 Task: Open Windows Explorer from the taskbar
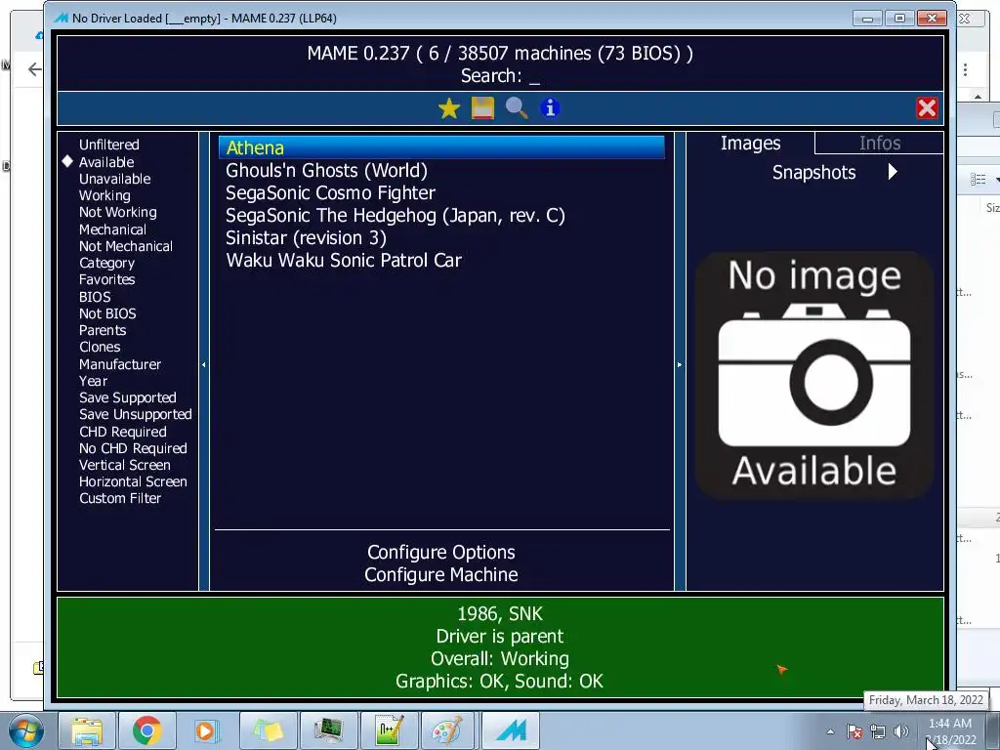(87, 730)
